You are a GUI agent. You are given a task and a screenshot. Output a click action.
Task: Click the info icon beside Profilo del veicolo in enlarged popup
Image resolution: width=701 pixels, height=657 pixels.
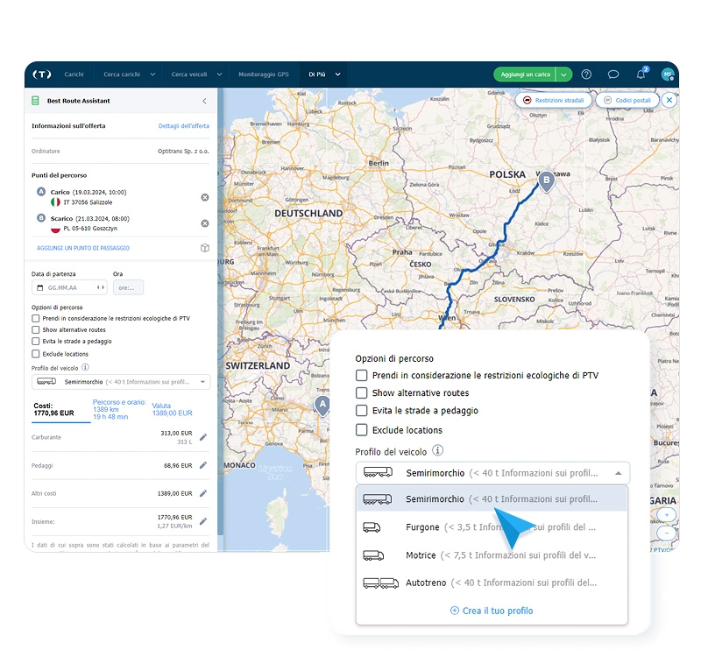[x=437, y=450]
